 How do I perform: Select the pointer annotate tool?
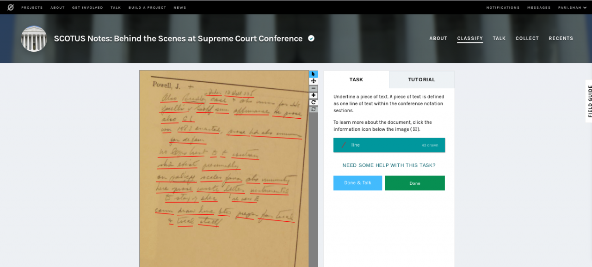coord(314,74)
